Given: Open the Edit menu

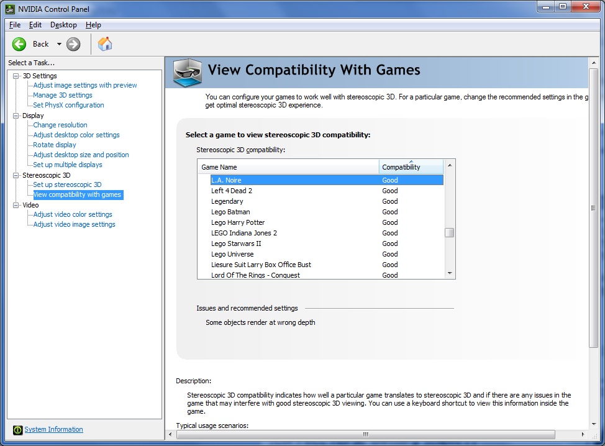Looking at the screenshot, I should 35,25.
